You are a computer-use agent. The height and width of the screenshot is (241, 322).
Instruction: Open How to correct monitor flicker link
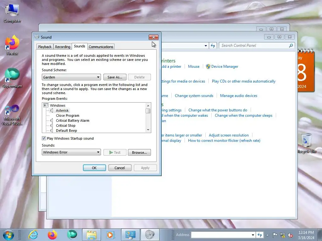click(224, 141)
